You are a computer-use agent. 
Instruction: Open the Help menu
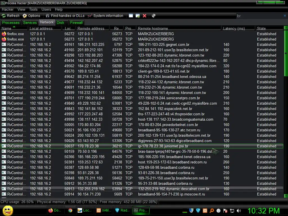tap(59, 9)
